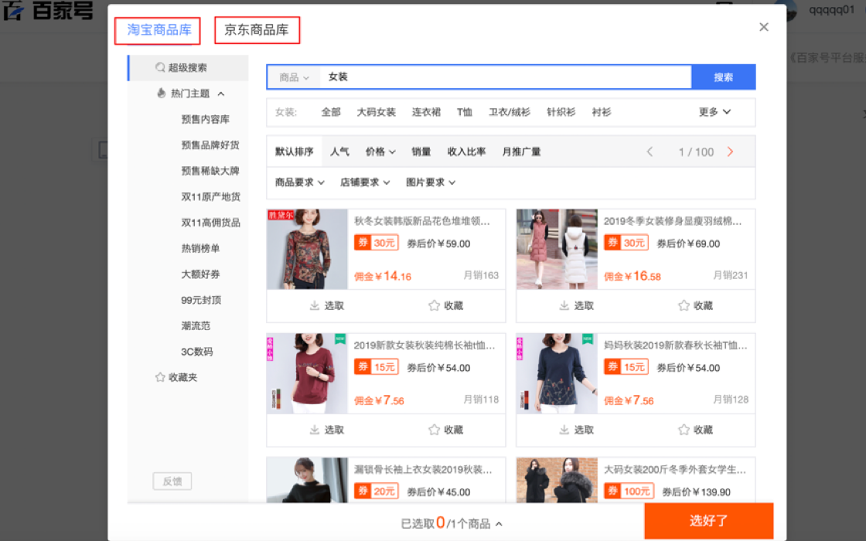Click the 百家号 logo
The height and width of the screenshot is (541, 866).
(x=48, y=11)
